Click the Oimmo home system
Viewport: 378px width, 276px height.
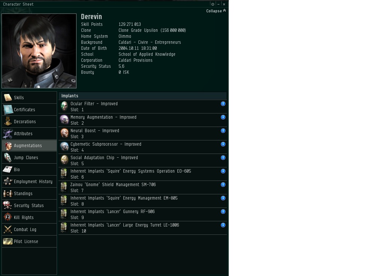pos(125,36)
